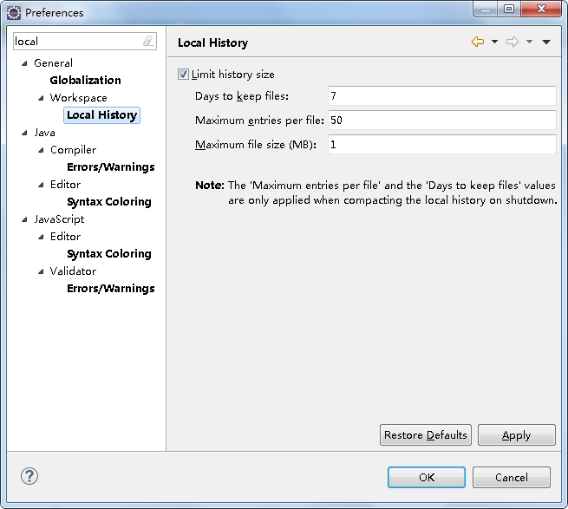
Task: Click the 'Note:' label text
Action: pyautogui.click(x=210, y=185)
